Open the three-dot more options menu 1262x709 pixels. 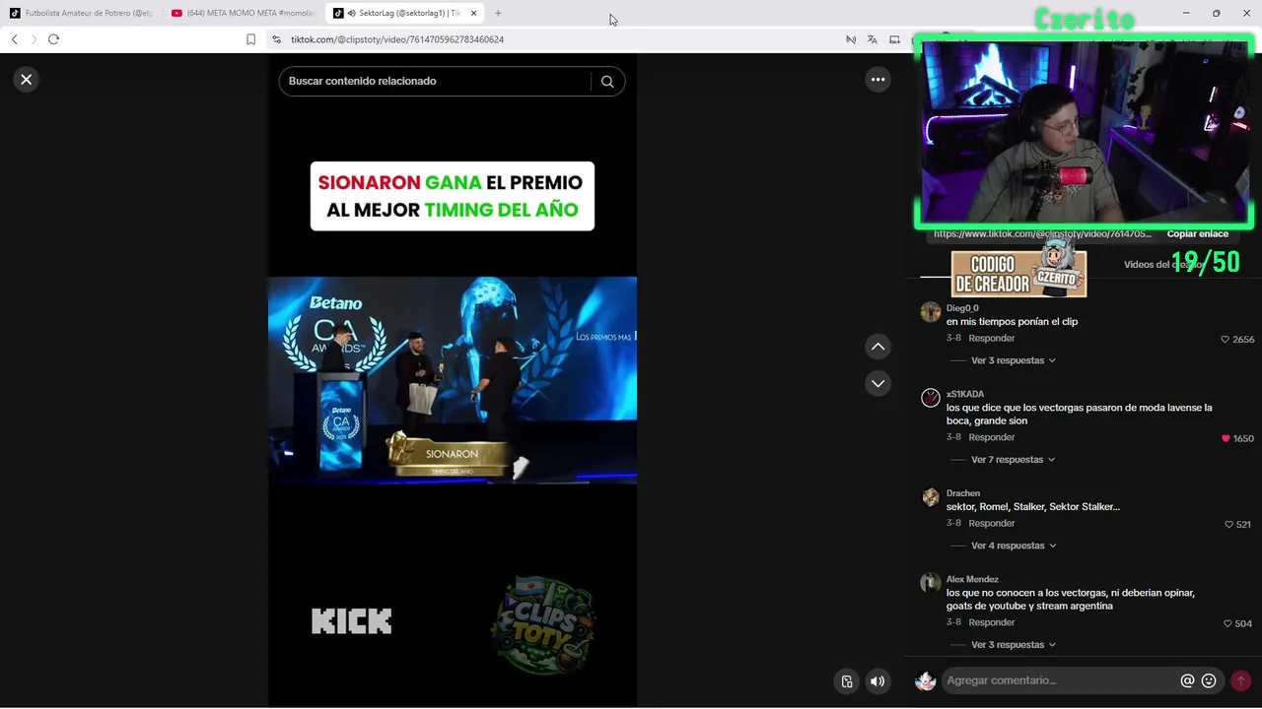pyautogui.click(x=877, y=80)
